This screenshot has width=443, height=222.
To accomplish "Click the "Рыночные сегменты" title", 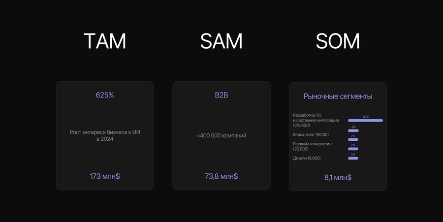I will coord(338,96).
